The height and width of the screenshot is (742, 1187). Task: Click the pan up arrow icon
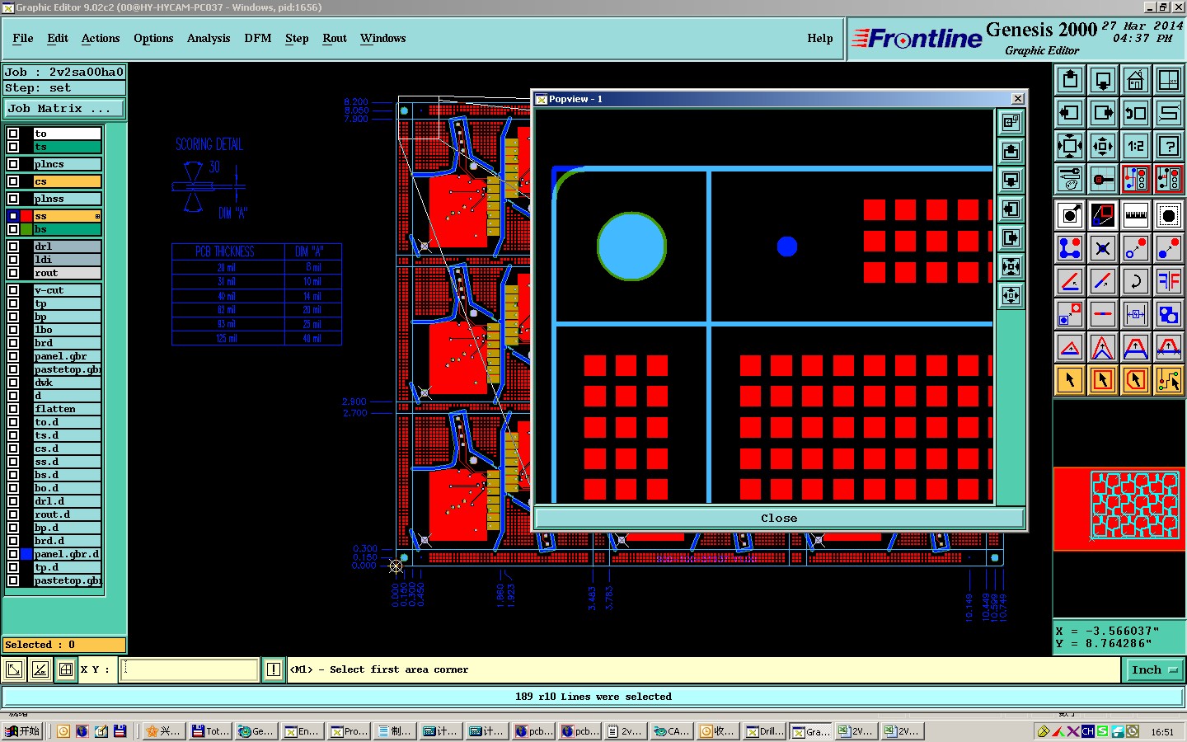coord(1070,80)
